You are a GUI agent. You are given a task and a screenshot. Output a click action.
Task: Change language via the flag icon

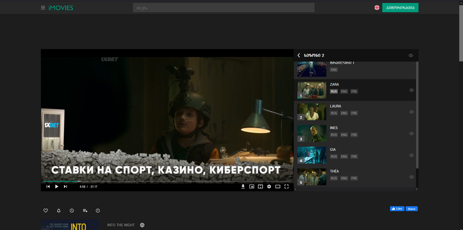tap(377, 8)
